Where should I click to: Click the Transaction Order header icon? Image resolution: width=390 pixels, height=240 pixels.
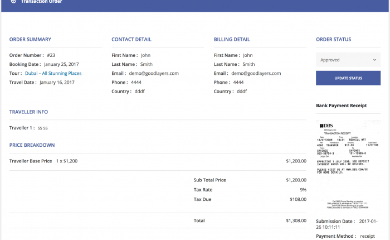pyautogui.click(x=14, y=1)
